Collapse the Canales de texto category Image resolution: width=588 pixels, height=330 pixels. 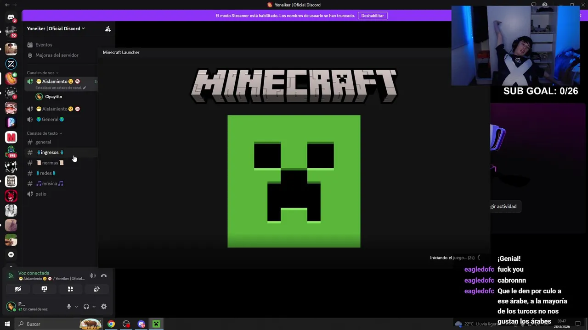(44, 133)
